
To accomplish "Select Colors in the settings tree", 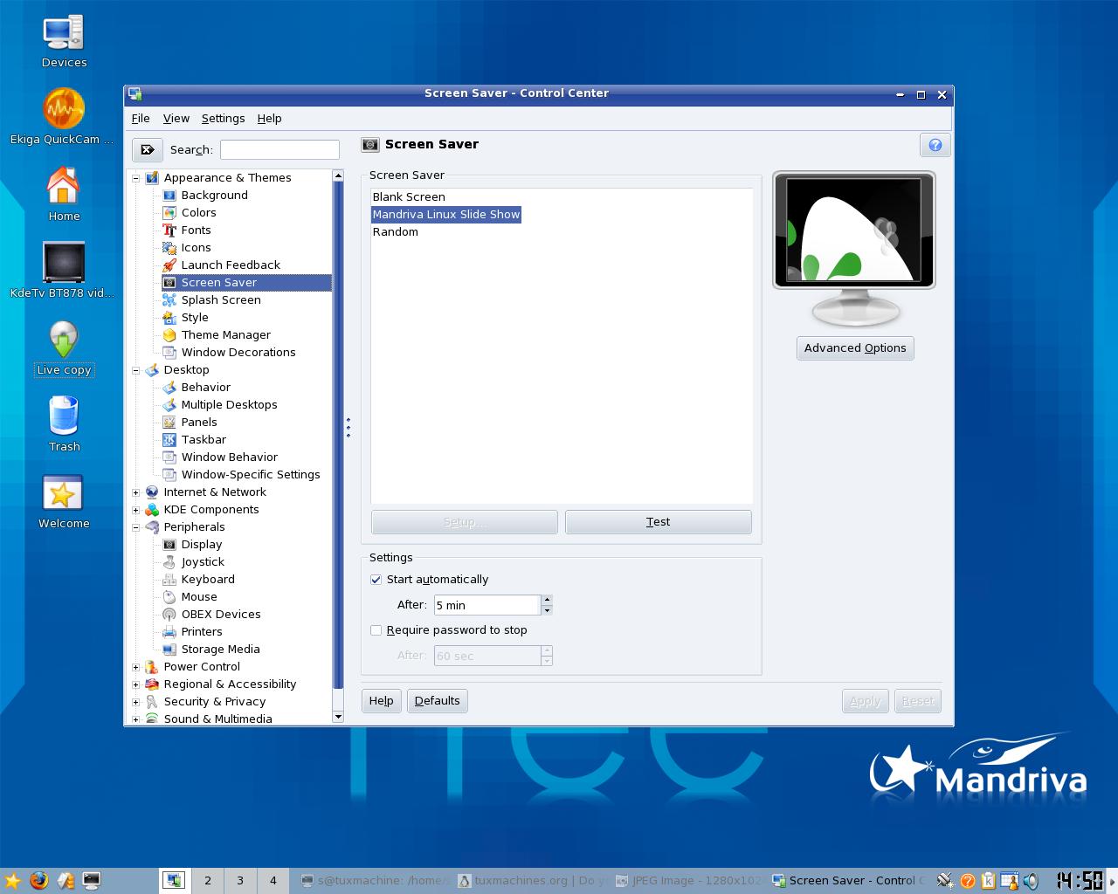I will tap(198, 212).
